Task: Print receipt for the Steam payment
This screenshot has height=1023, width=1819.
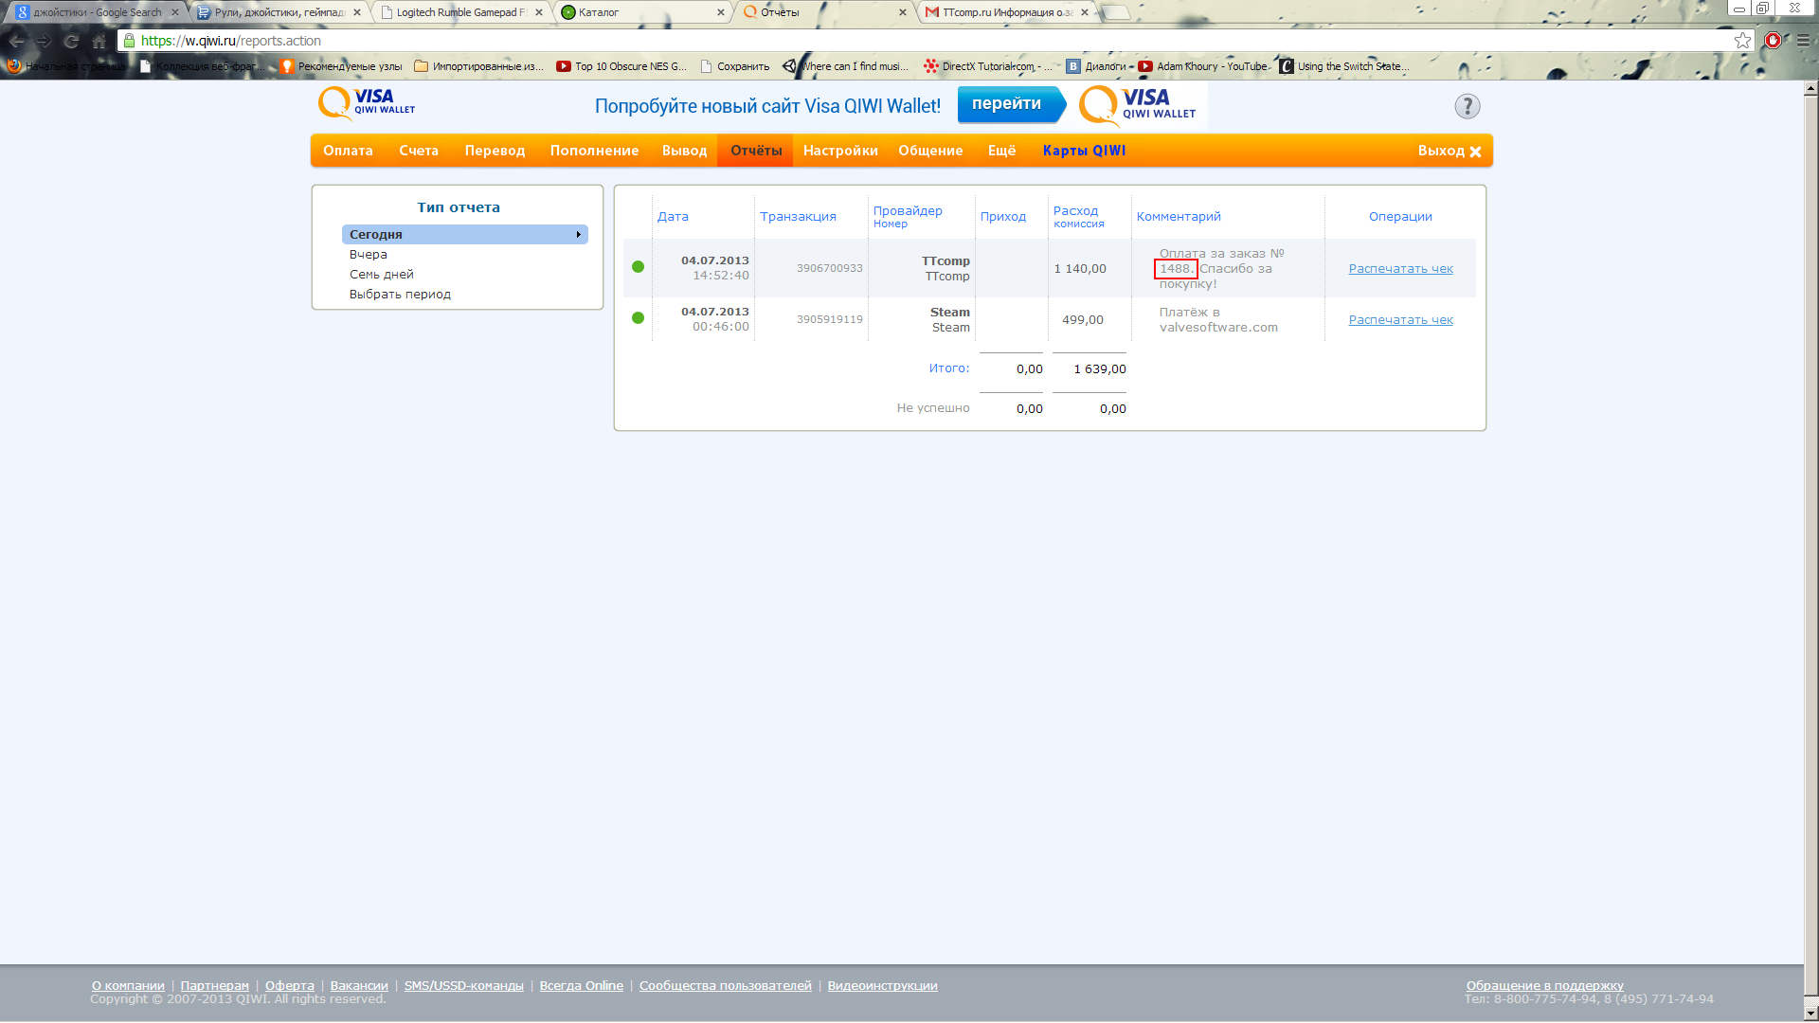Action: click(1400, 319)
